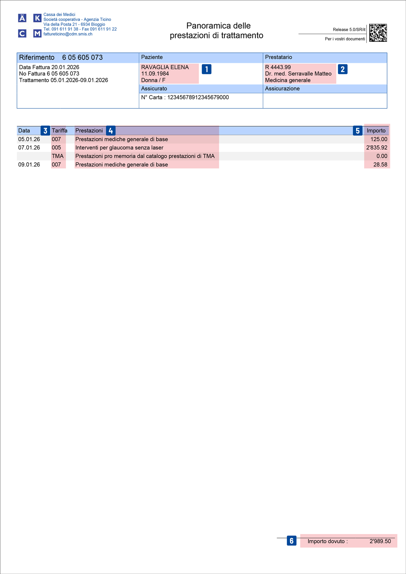Click the Data column header
Image resolution: width=406 pixels, height=574 pixels.
tap(24, 131)
